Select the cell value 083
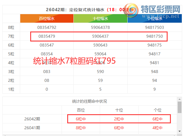This screenshot has height=136, width=183. coord(47,72)
